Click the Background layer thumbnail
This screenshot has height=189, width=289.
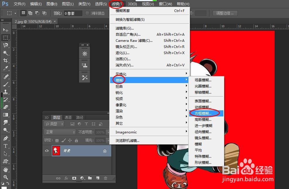tap(56, 151)
